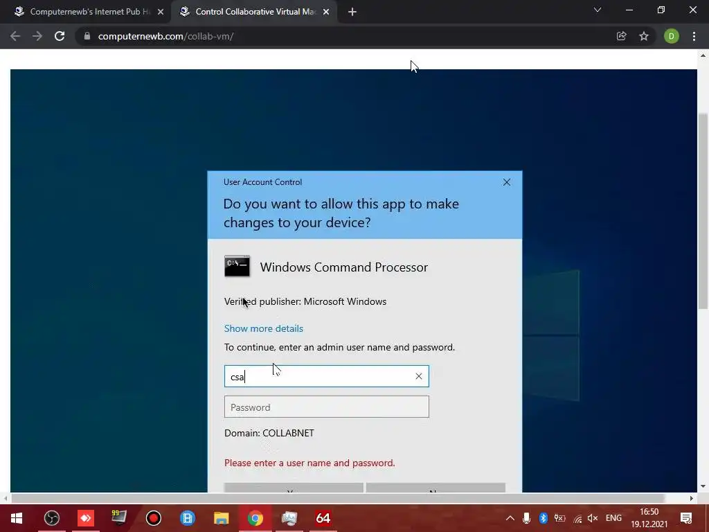Go back to previous page
This screenshot has height=532, width=709.
pos(15,36)
